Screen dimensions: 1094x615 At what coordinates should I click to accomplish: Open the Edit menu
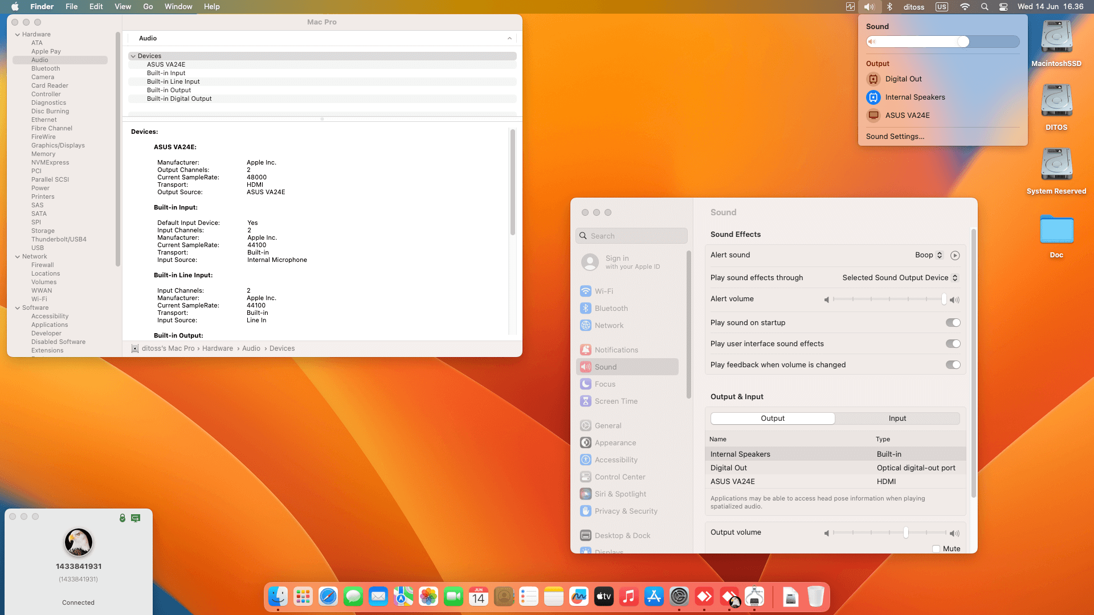coord(96,7)
